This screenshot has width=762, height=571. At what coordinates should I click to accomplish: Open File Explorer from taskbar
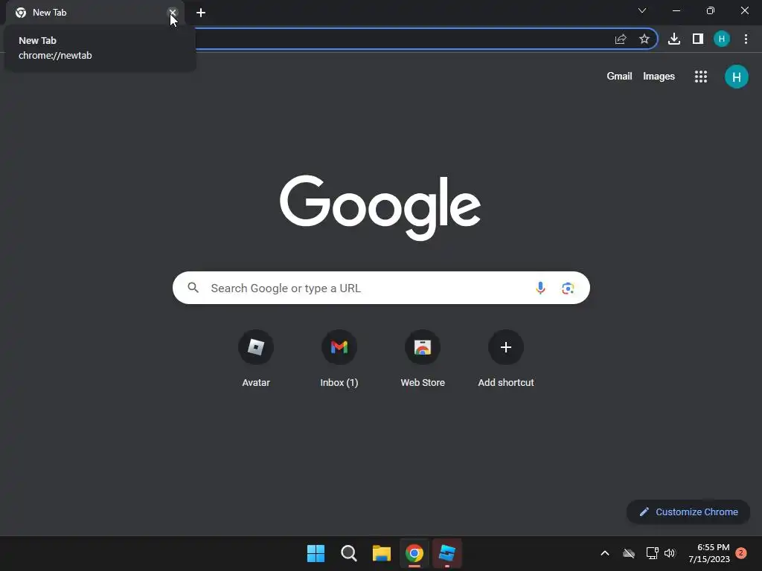click(x=382, y=553)
